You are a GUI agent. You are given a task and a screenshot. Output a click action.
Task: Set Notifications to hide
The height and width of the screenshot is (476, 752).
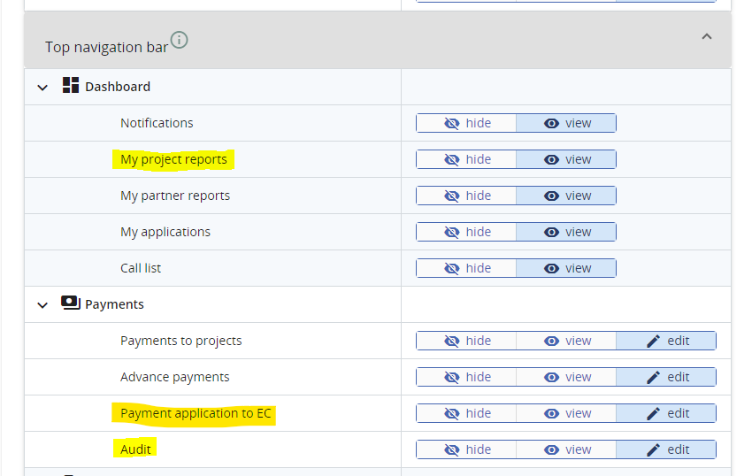coord(466,123)
